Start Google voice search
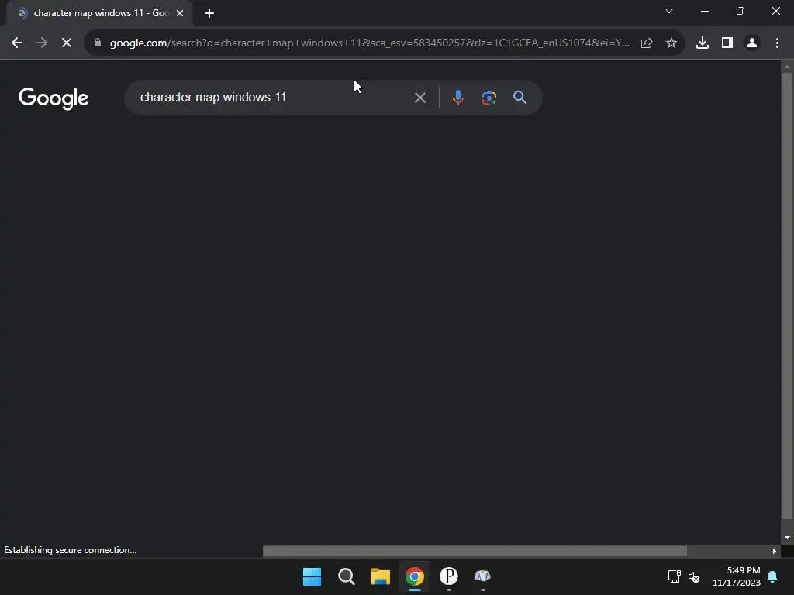The width and height of the screenshot is (794, 595). 457,98
